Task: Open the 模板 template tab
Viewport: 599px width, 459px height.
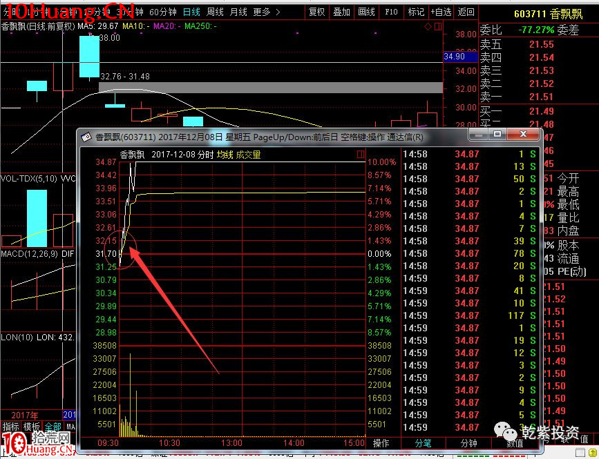Action: (31, 426)
